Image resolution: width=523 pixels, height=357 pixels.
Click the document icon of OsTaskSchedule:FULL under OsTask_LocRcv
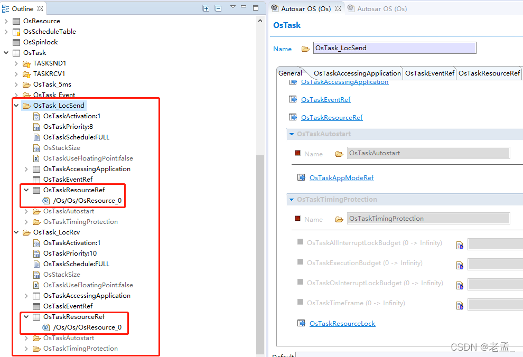coord(36,264)
